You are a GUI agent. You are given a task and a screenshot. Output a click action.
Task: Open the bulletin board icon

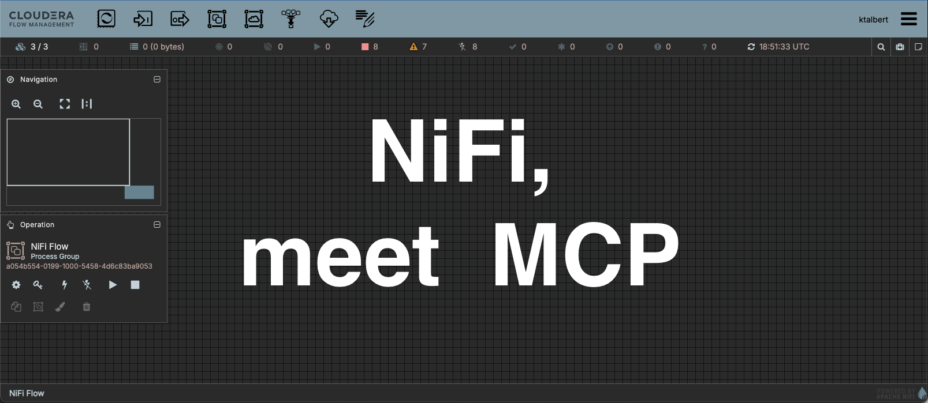900,47
